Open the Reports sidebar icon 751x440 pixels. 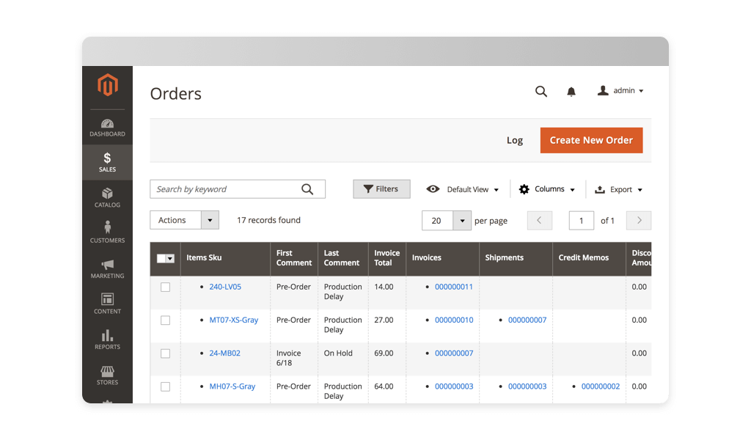107,340
